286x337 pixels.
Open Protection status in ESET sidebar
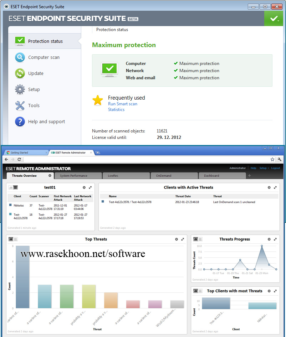[x=45, y=41]
